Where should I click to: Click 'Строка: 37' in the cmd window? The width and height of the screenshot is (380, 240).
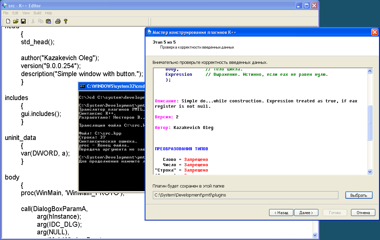92,137
